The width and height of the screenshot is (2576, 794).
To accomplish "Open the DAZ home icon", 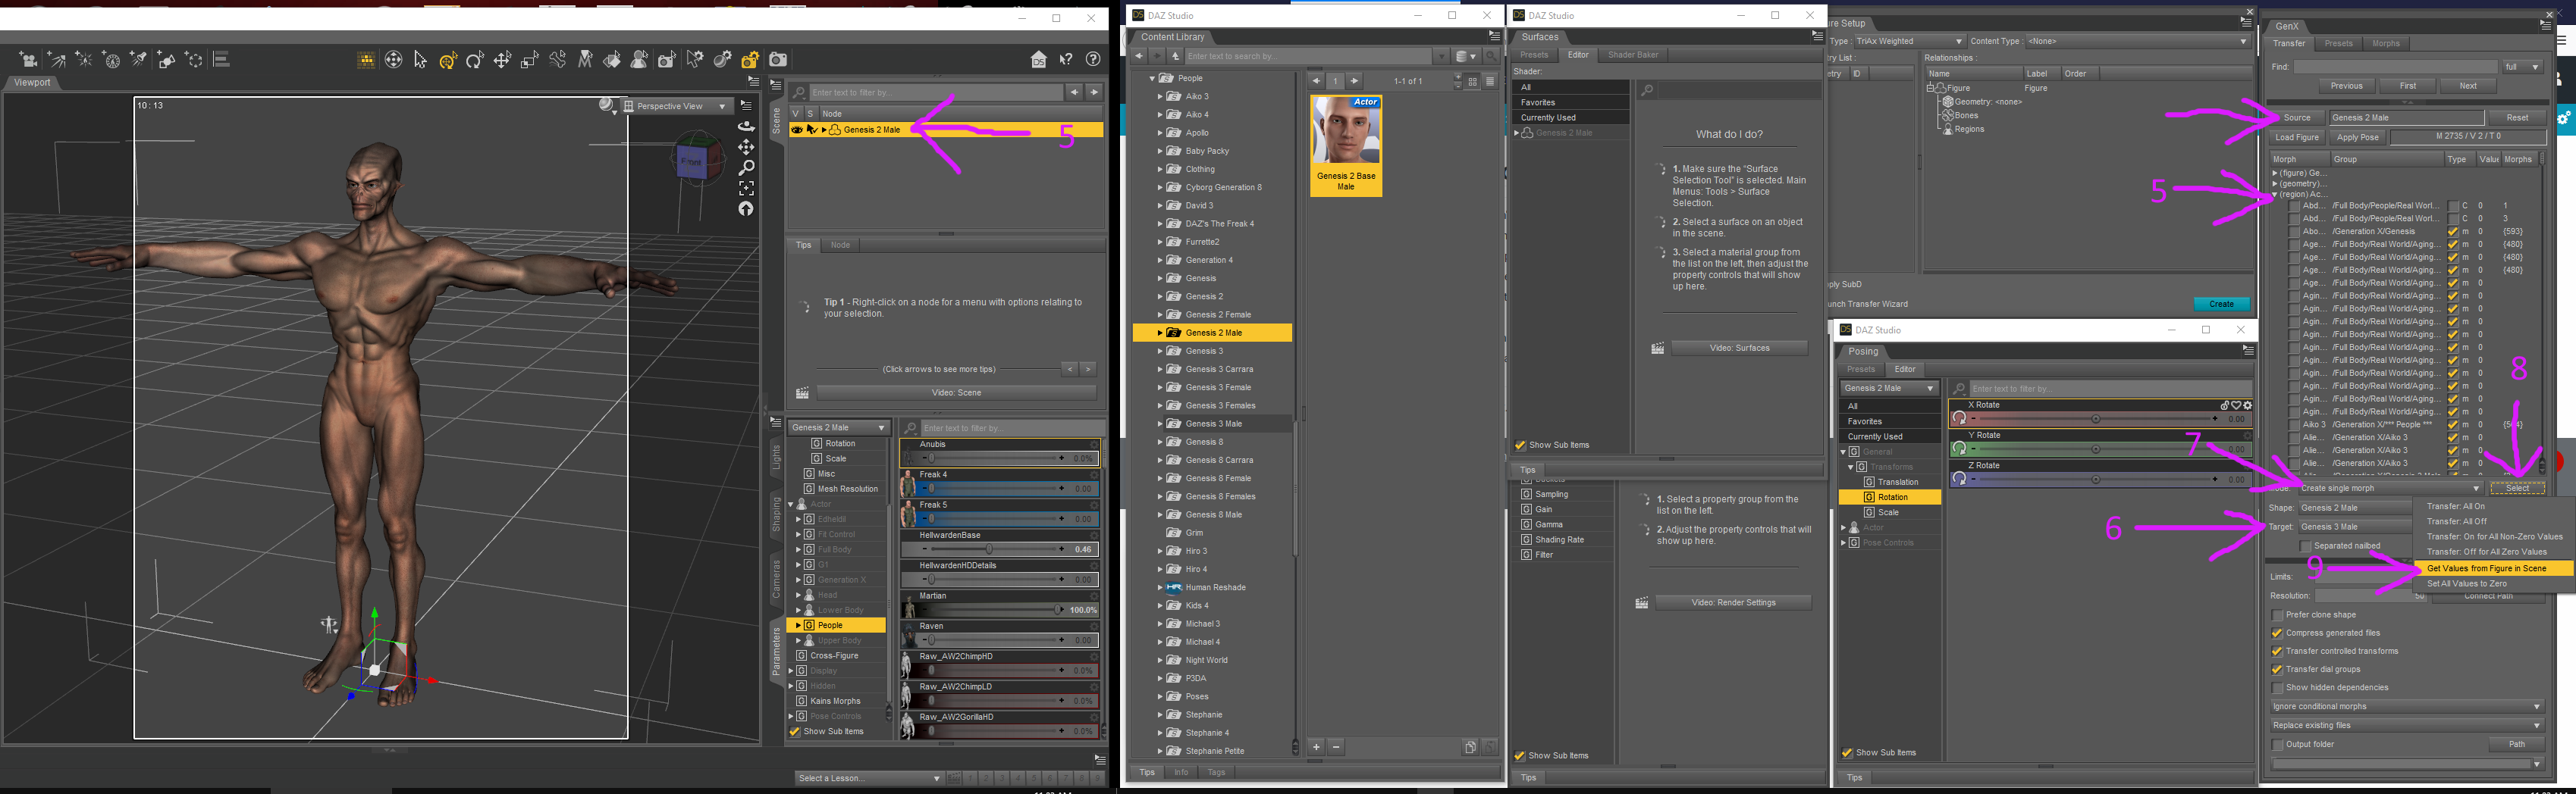I will click(x=1039, y=60).
